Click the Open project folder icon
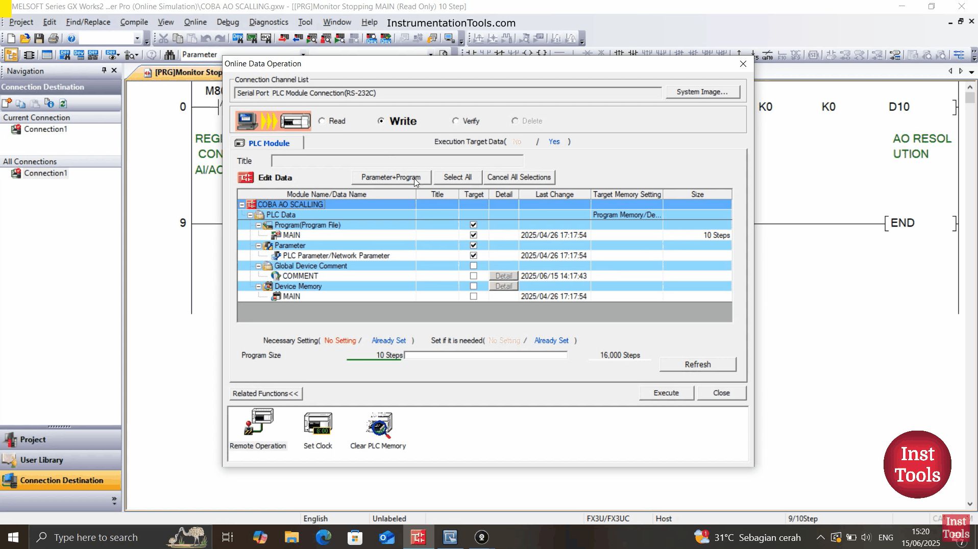This screenshot has height=549, width=978. click(25, 38)
